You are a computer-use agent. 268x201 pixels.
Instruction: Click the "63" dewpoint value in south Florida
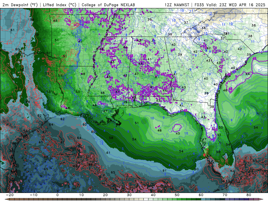pyautogui.click(x=228, y=181)
